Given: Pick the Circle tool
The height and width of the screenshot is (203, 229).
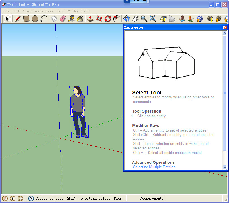Looking at the screenshot, I should click(x=35, y=19).
